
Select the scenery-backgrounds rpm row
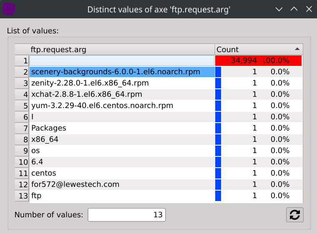116,72
